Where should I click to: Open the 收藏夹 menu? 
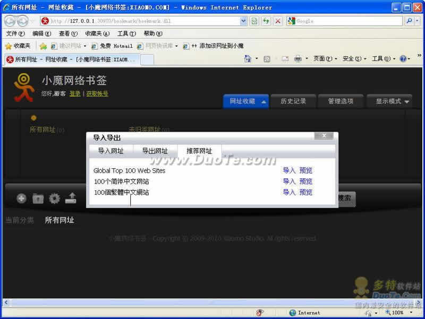pyautogui.click(x=97, y=33)
